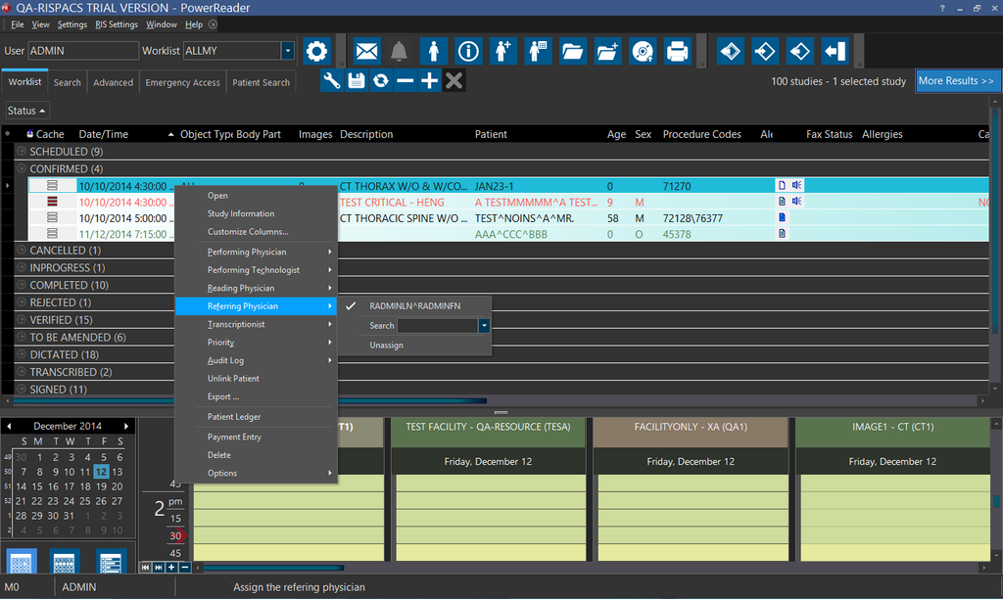The image size is (1003, 599).
Task: Click the refresh worklist icon
Action: (381, 81)
